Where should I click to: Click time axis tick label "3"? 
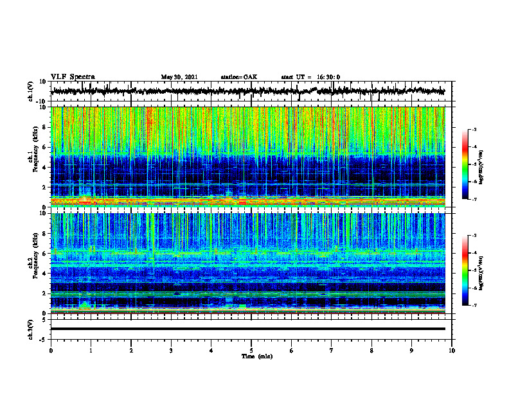(171, 351)
